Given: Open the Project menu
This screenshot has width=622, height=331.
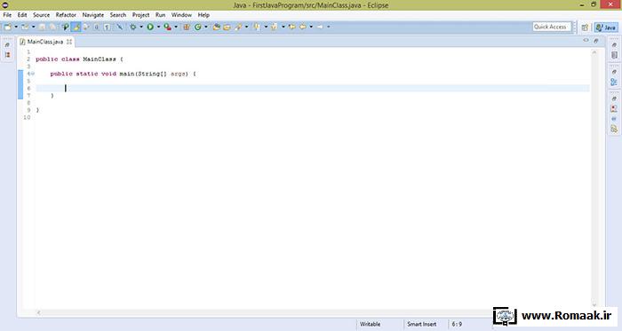Looking at the screenshot, I should 140,15.
